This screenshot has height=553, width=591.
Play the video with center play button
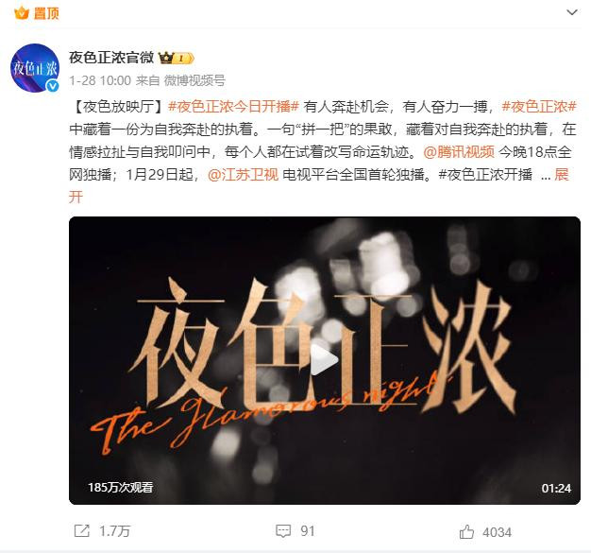point(324,360)
